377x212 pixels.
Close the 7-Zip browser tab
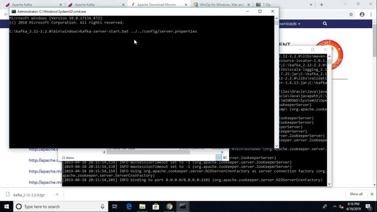(x=311, y=5)
